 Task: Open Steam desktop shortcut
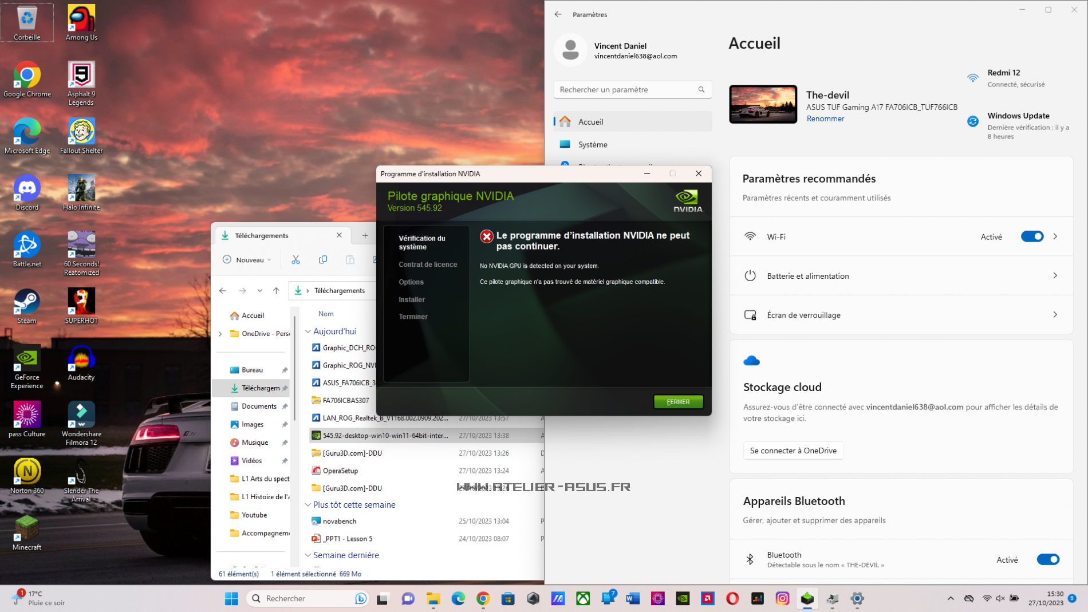pyautogui.click(x=27, y=306)
